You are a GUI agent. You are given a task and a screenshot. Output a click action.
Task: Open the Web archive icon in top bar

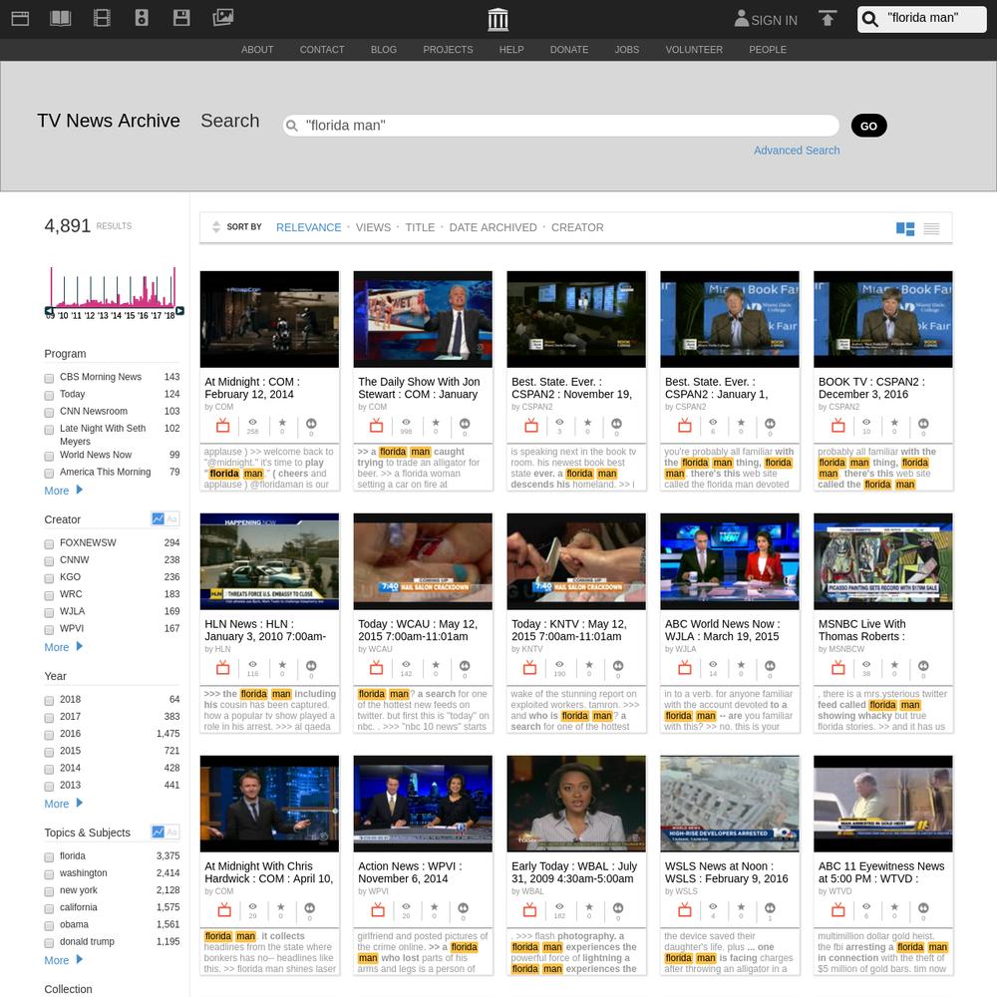[x=20, y=18]
